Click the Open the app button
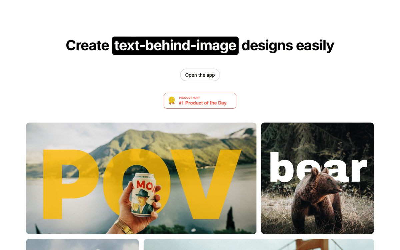This screenshot has height=250, width=400. click(200, 75)
